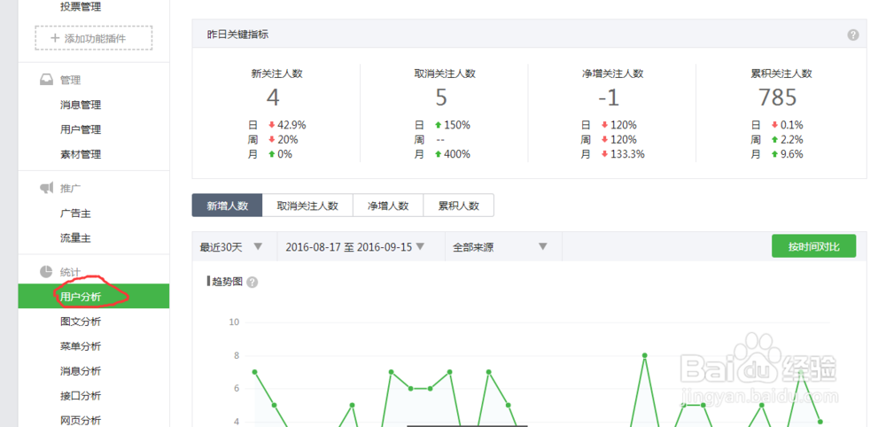Click the 42.9% daily change value
The image size is (886, 427).
(291, 125)
